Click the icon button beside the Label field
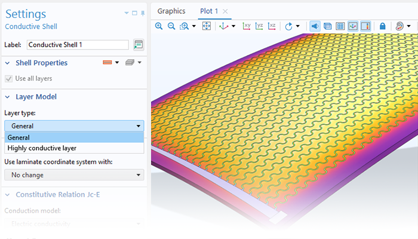Screen dimensions: 418x239 click(x=139, y=45)
